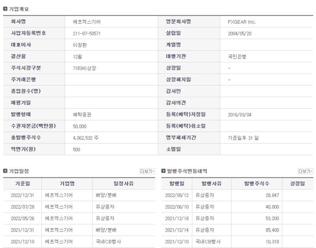
Task: Select CEO name 이창환
Action: (80, 45)
